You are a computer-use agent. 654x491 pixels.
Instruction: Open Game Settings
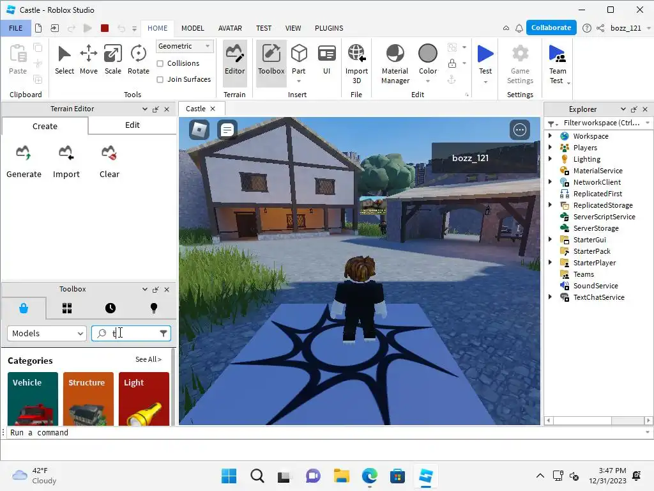click(x=520, y=65)
